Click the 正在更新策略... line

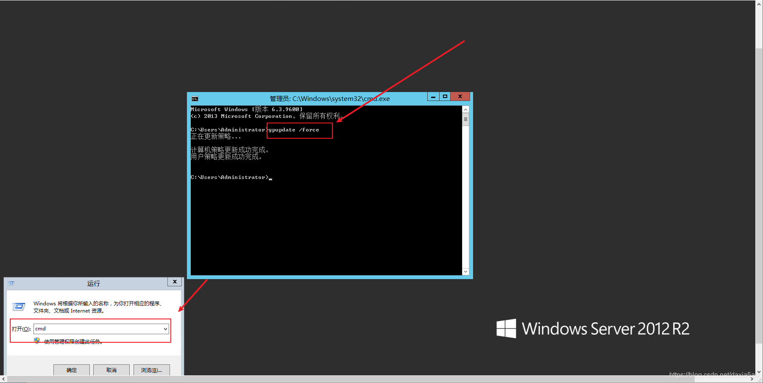coord(216,137)
